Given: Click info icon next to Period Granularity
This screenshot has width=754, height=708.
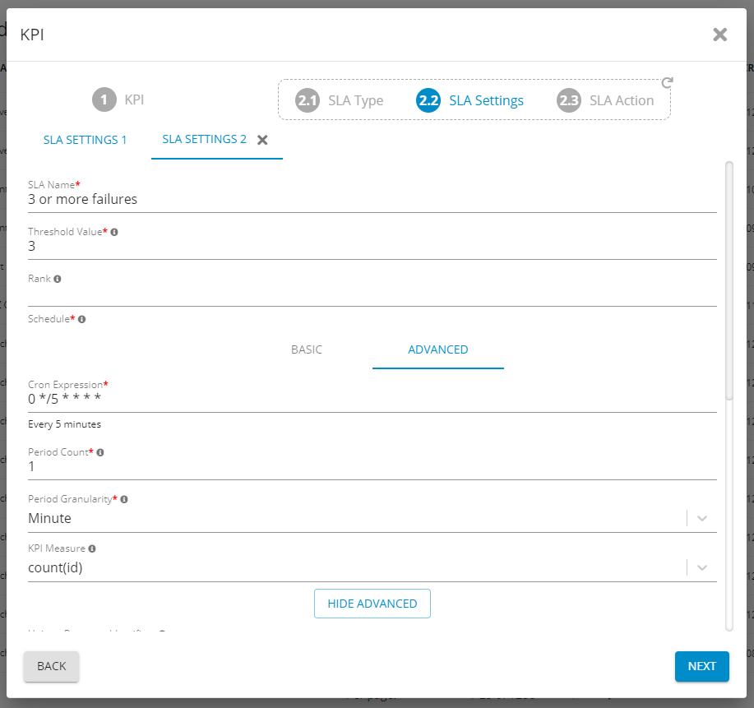Looking at the screenshot, I should click(124, 499).
